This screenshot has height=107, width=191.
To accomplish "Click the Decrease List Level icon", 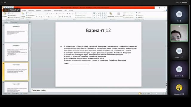I will point(67,14).
